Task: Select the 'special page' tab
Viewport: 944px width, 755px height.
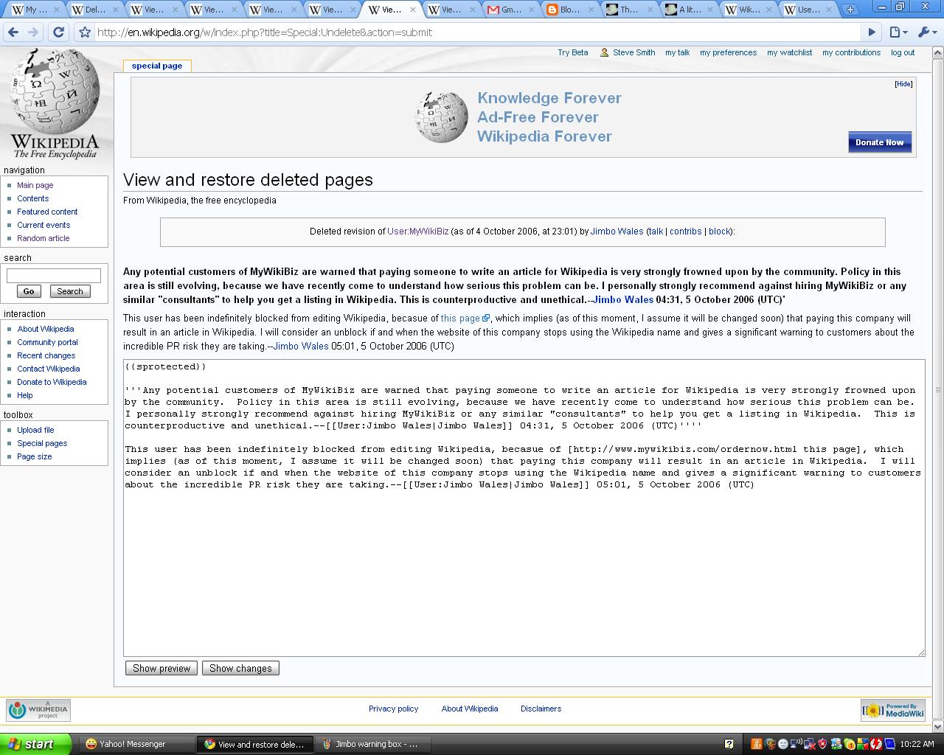Action: click(x=156, y=66)
